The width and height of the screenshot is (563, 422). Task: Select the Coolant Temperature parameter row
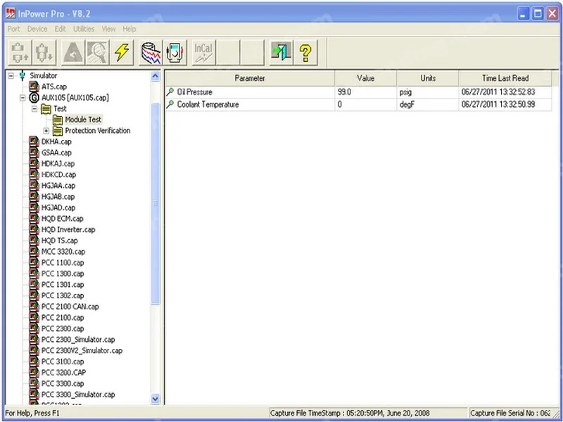[358, 105]
